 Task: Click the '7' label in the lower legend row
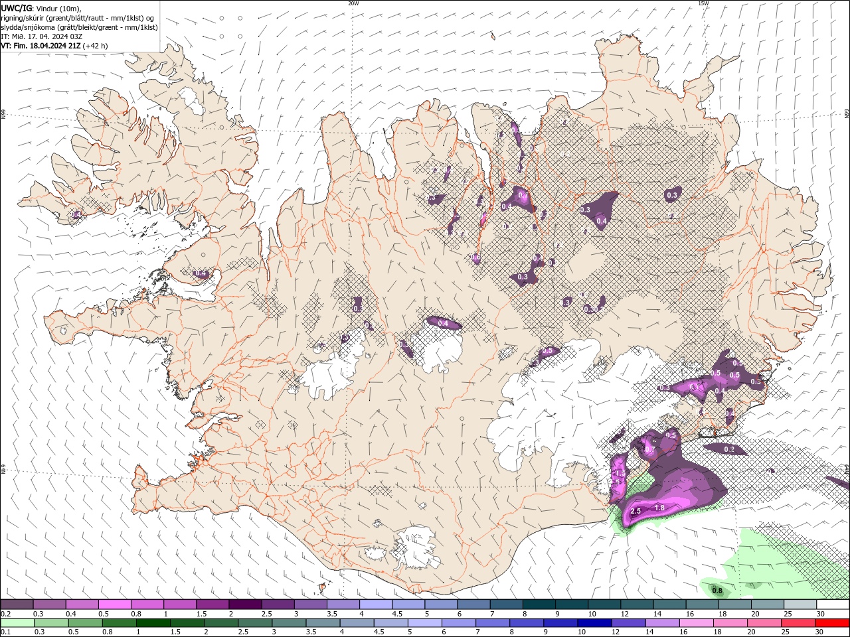click(x=477, y=632)
